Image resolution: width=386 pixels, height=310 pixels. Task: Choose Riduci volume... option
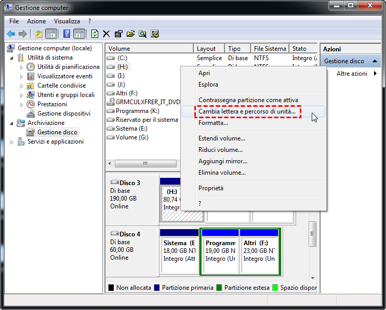(x=254, y=150)
